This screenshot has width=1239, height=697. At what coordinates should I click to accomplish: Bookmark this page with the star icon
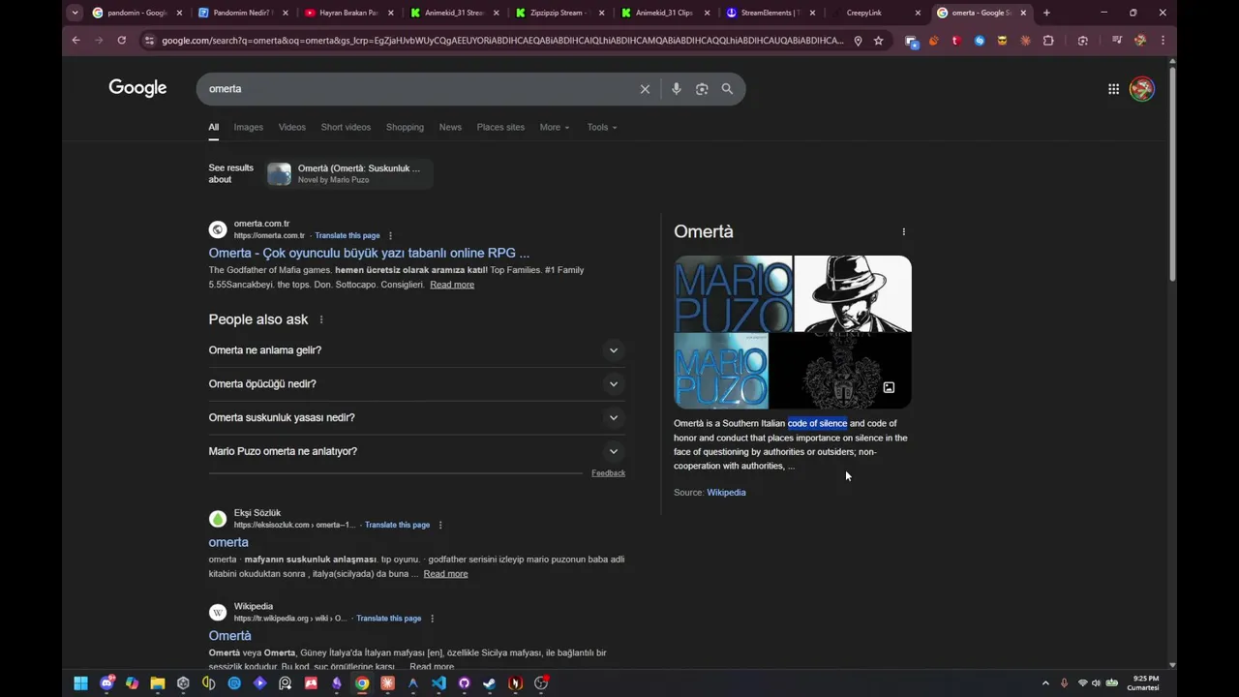click(878, 41)
